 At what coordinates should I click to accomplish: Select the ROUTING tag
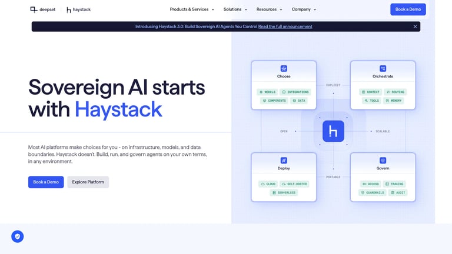395,92
